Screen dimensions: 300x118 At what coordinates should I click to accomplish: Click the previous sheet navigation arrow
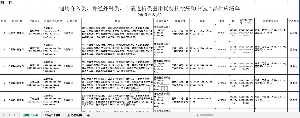[x=4, y=115]
